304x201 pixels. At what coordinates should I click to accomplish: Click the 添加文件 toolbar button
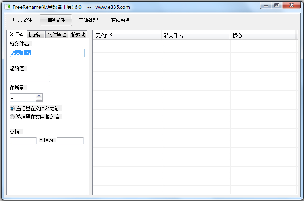tap(22, 20)
